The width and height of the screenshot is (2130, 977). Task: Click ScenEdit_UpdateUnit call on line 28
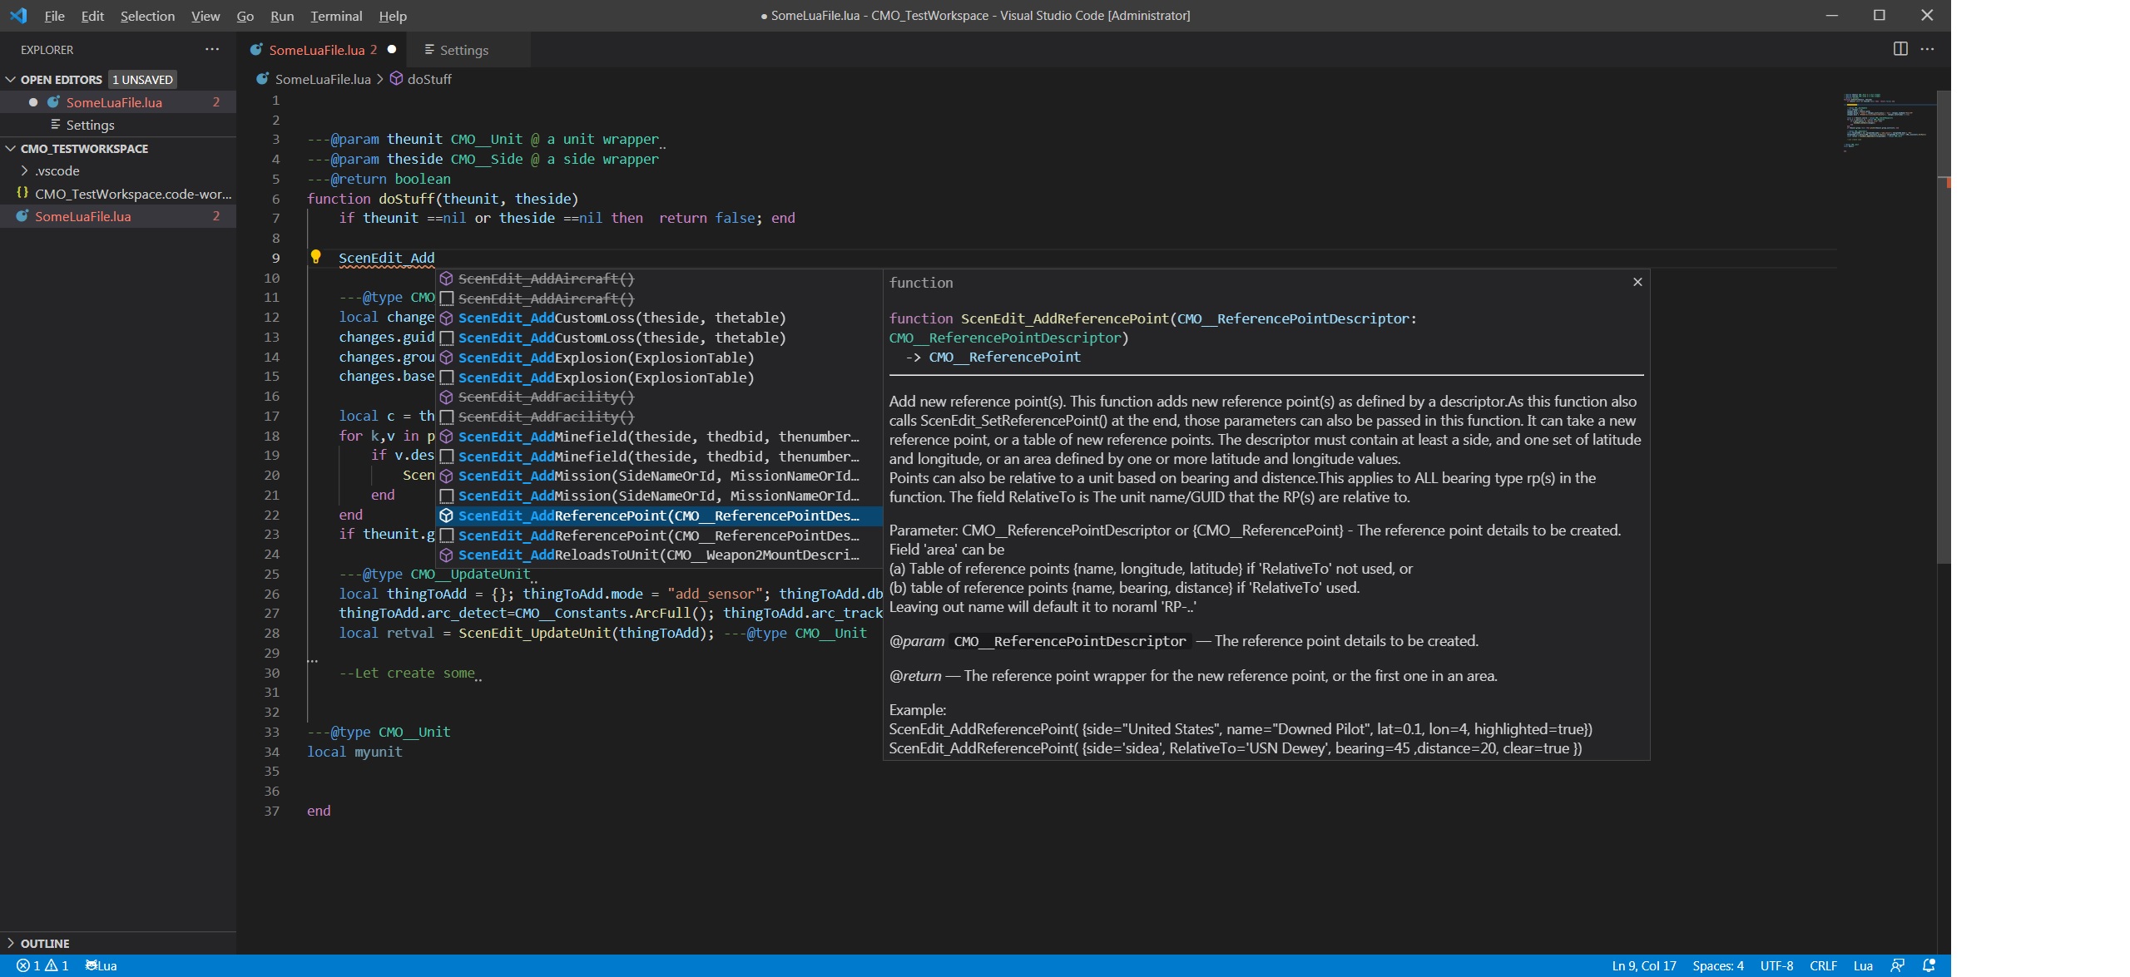pos(535,633)
